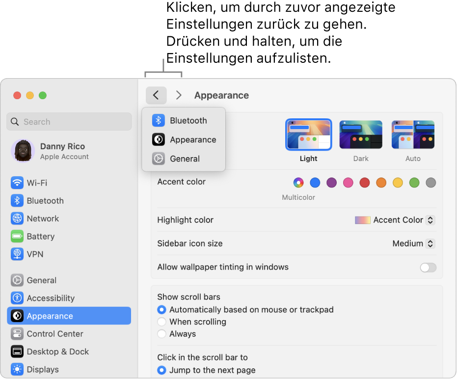Image resolution: width=457 pixels, height=380 pixels.
Task: Open Wi-Fi settings via its sidebar icon
Action: pos(17,183)
